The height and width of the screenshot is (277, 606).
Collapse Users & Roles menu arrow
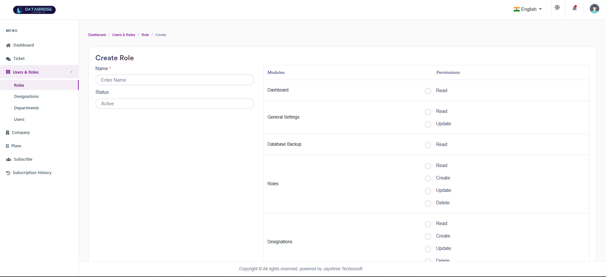click(x=72, y=72)
